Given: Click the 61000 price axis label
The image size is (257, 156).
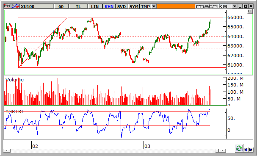Looking at the screenshot, I should (x=235, y=65).
